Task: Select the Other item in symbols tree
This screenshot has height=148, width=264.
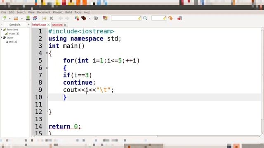Action: tap(10, 37)
